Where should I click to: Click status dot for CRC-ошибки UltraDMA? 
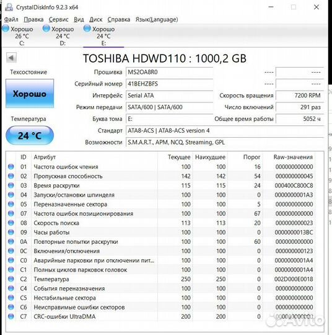coord(11,316)
